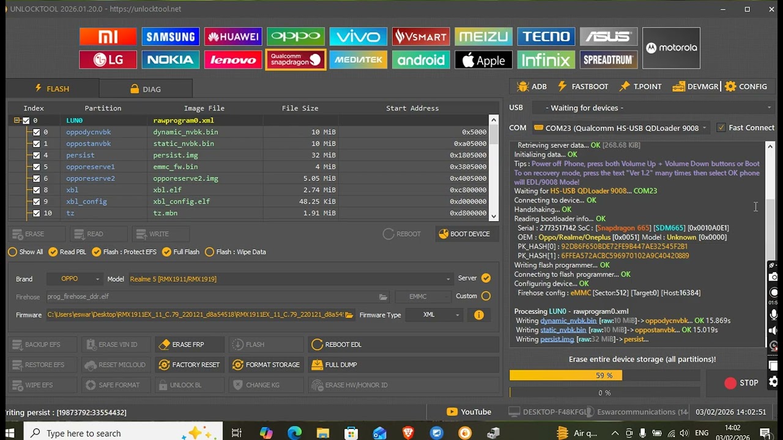
Task: Click the FORMAT STORAGE button
Action: pos(266,365)
